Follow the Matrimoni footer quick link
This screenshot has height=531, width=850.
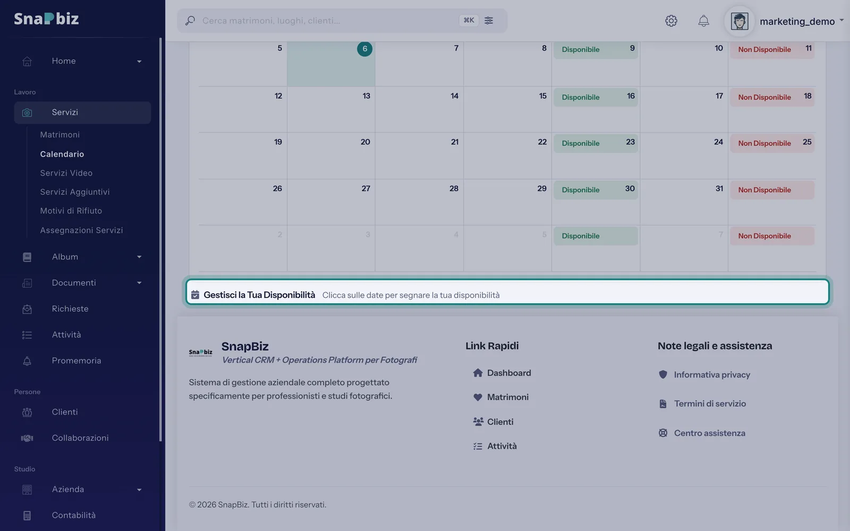501,397
